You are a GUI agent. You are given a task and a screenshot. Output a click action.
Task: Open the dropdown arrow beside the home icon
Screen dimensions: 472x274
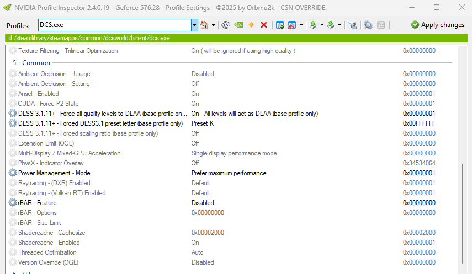point(214,25)
